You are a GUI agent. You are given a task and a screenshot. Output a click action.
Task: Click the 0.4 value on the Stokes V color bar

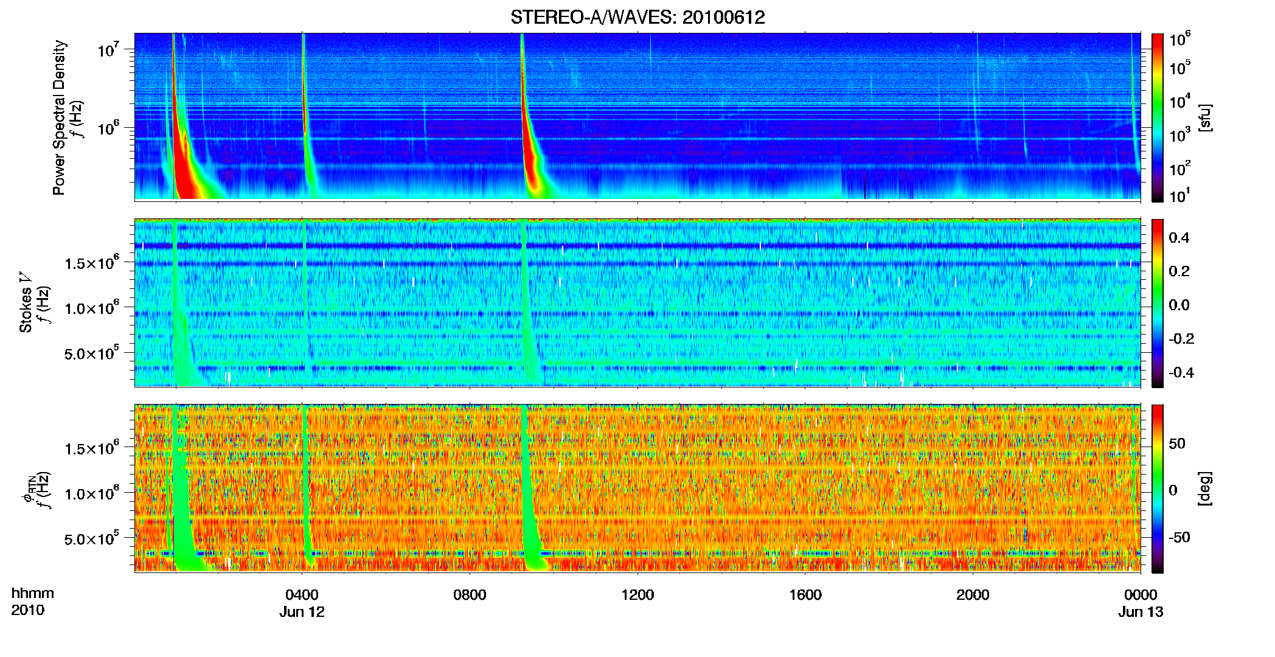pyautogui.click(x=1179, y=238)
